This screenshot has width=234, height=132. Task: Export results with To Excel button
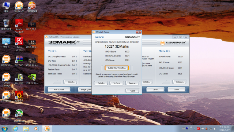pos(117,83)
